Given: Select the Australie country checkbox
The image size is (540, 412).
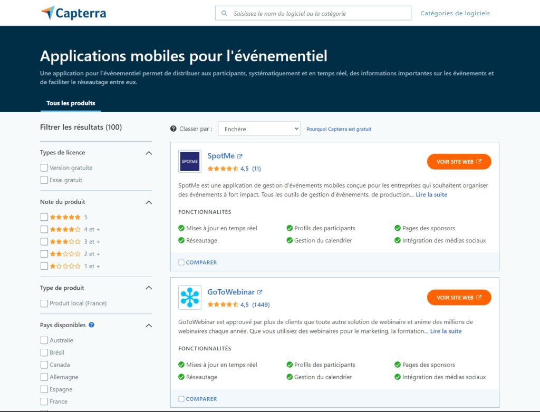Looking at the screenshot, I should pos(44,340).
